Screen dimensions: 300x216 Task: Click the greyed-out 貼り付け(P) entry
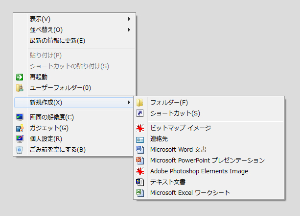75,55
